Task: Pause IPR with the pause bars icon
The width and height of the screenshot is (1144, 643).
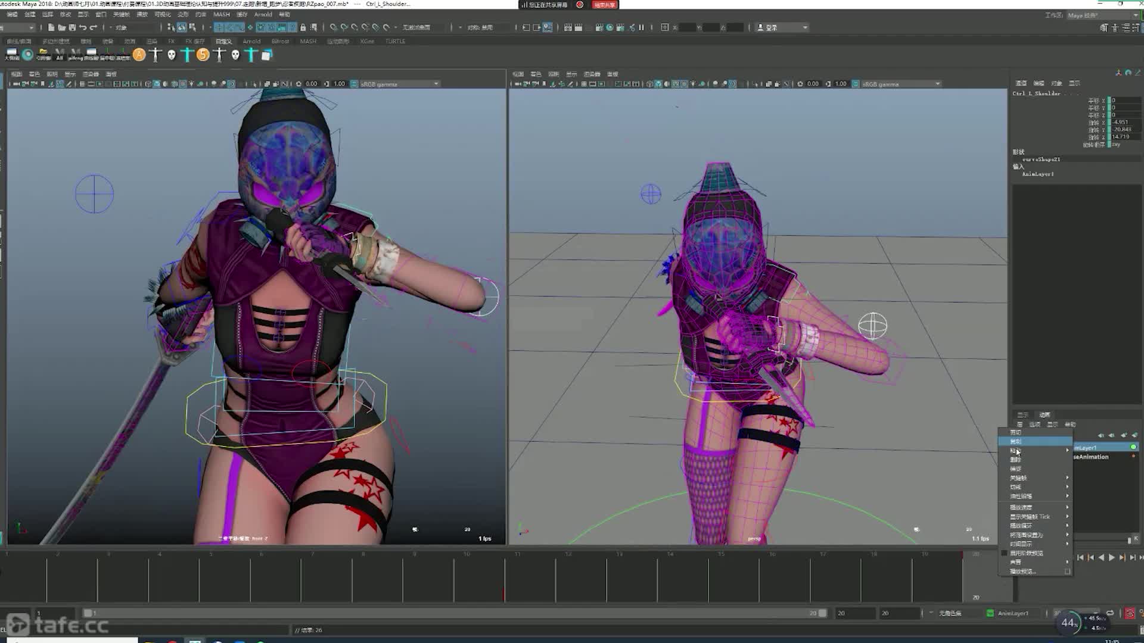Action: pos(641,27)
